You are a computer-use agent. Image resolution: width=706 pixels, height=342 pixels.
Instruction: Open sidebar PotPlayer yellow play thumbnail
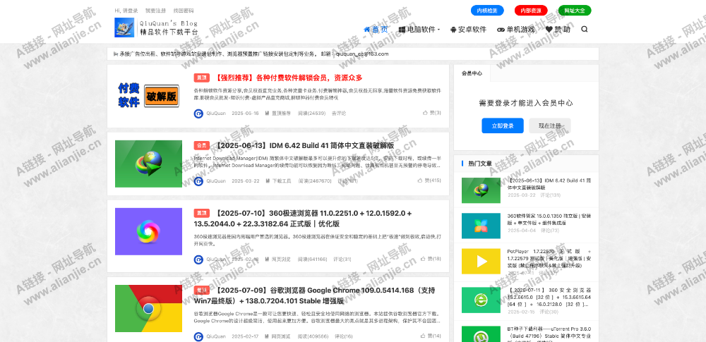pyautogui.click(x=481, y=262)
